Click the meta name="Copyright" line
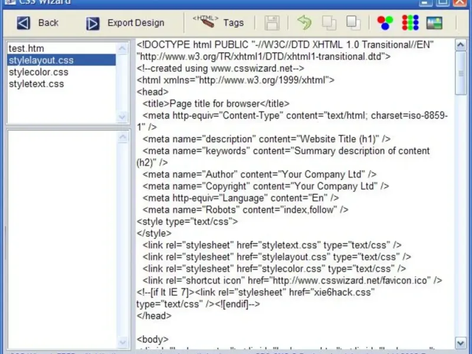The image size is (472, 354). point(266,186)
